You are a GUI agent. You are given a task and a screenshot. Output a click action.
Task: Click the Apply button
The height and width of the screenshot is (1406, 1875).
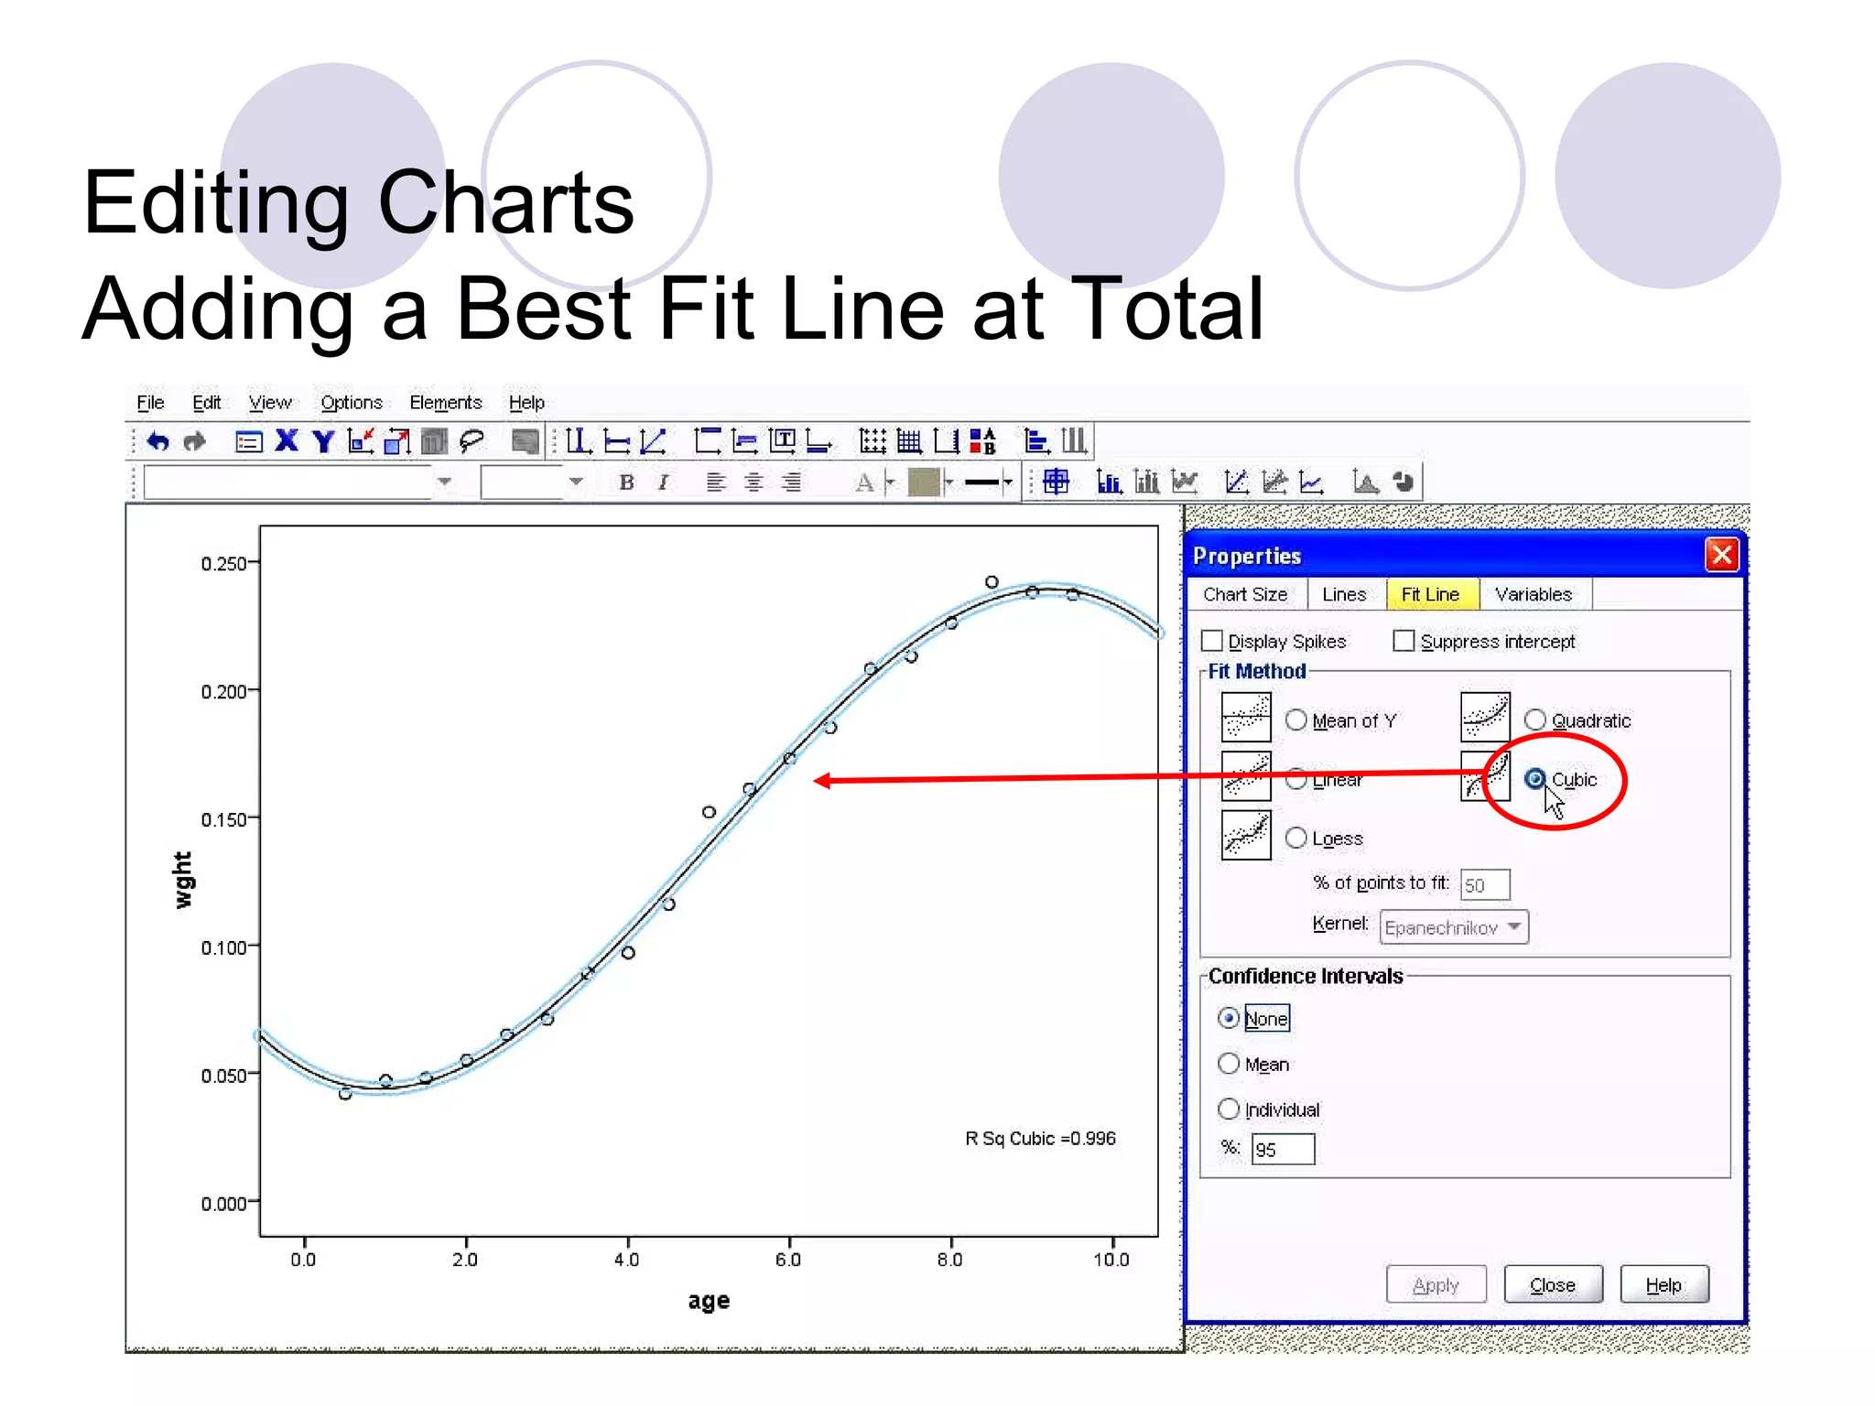(1436, 1284)
